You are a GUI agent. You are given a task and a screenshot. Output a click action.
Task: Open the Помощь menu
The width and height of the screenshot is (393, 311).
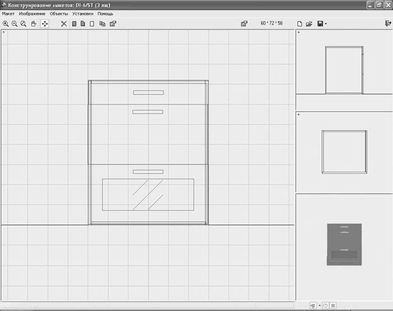(106, 14)
